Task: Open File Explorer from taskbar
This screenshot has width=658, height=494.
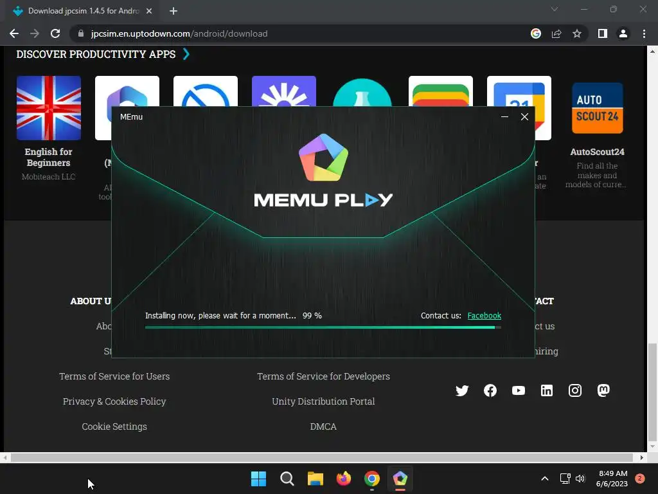Action: coord(315,479)
